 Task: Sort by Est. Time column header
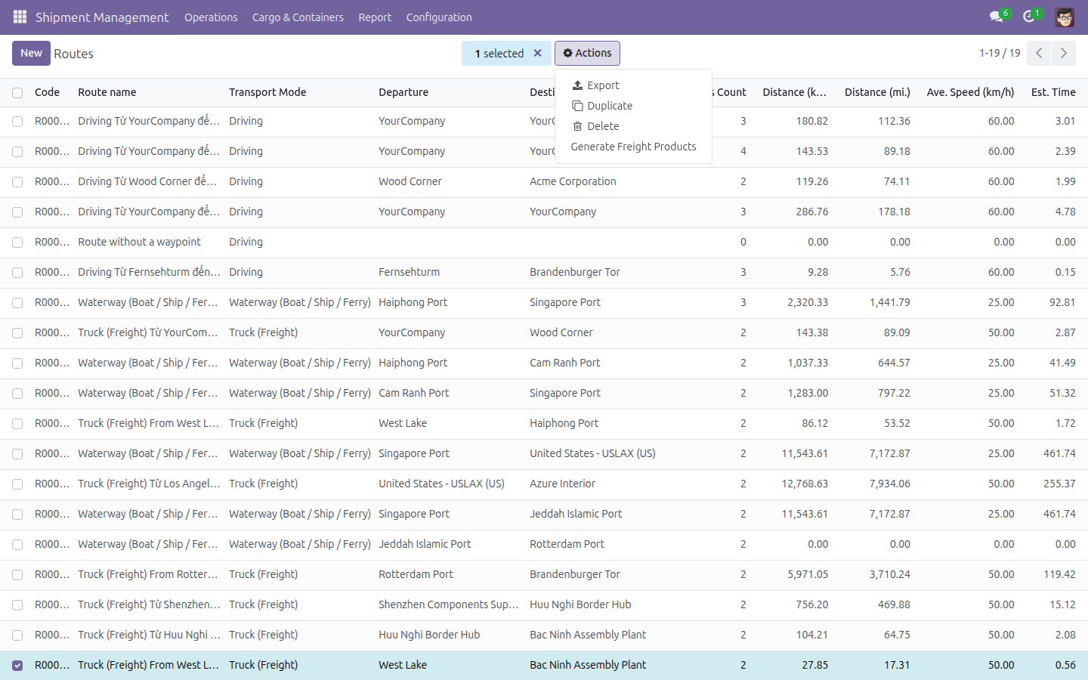coord(1053,92)
